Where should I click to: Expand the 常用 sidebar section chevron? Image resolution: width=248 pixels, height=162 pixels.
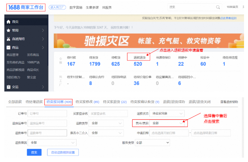pos(43,30)
